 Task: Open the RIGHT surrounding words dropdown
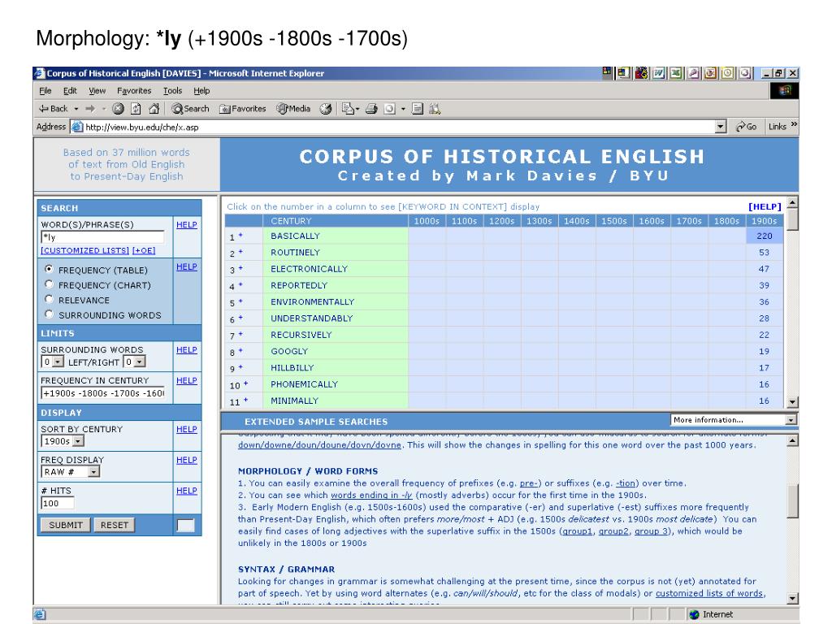click(134, 362)
